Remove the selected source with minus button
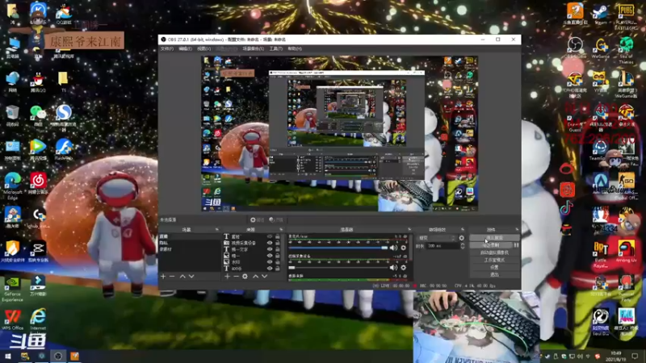Viewport: 646px width, 363px height. 236,277
